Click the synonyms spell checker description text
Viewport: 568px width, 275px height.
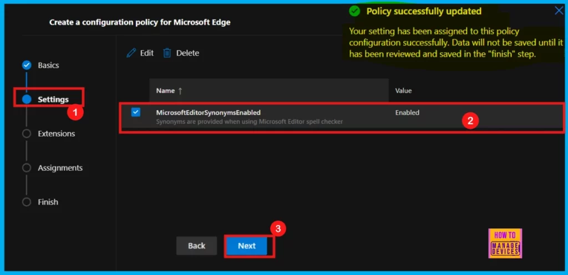point(250,121)
